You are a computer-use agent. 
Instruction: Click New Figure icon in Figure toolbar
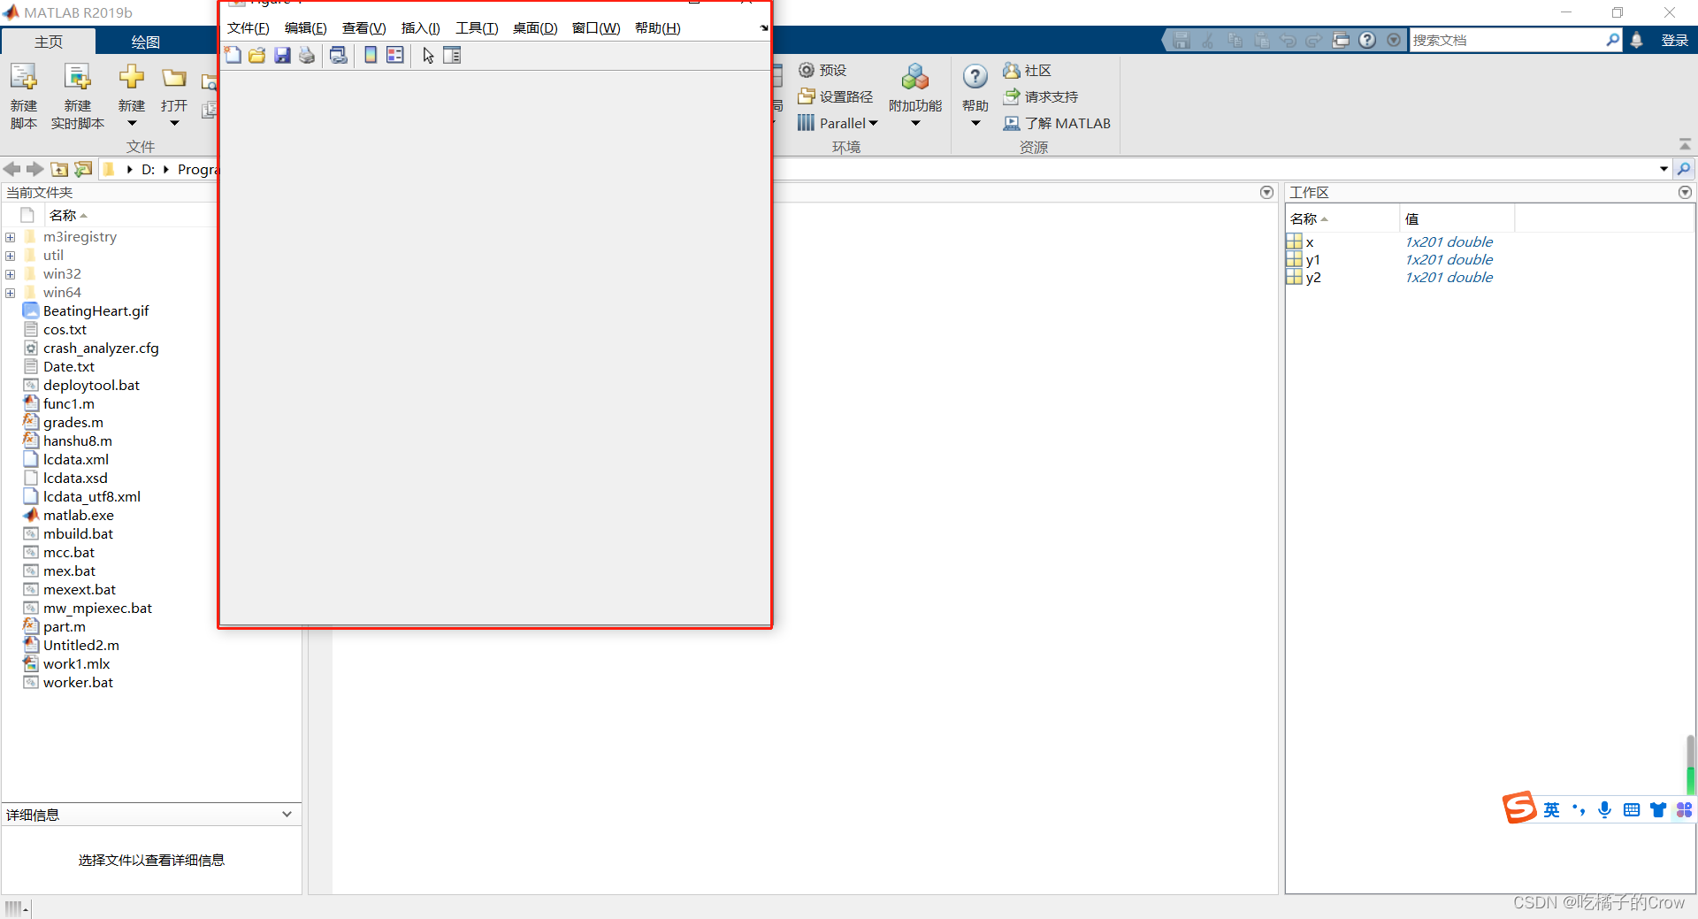[233, 56]
